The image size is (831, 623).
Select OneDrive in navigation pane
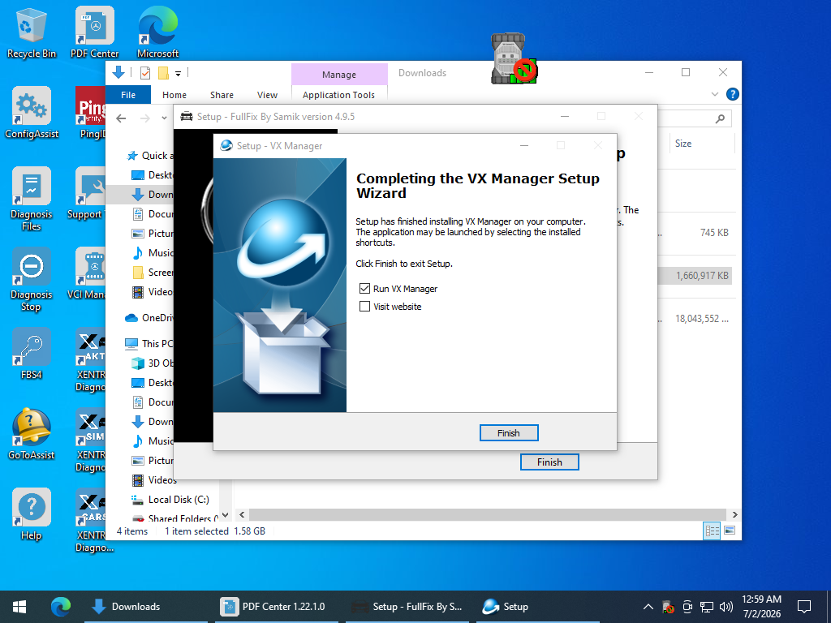(x=149, y=318)
